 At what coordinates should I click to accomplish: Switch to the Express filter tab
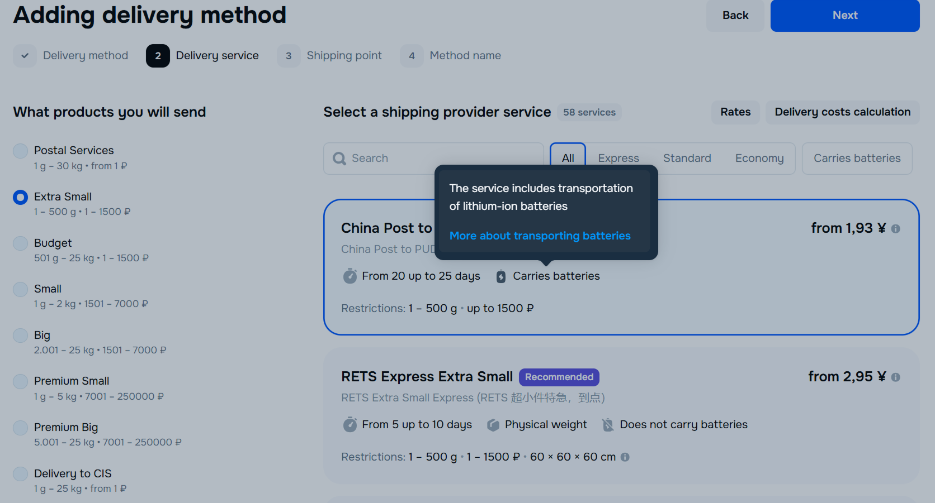[618, 159]
